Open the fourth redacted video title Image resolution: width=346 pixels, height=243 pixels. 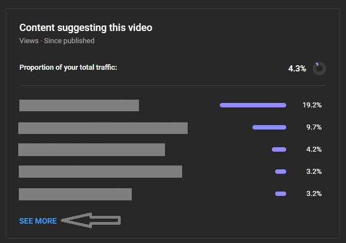100,172
